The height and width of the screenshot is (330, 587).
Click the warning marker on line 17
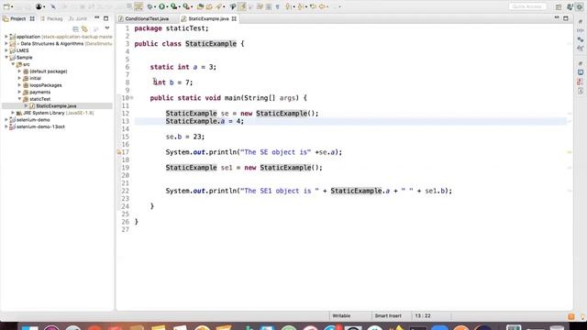(x=118, y=152)
